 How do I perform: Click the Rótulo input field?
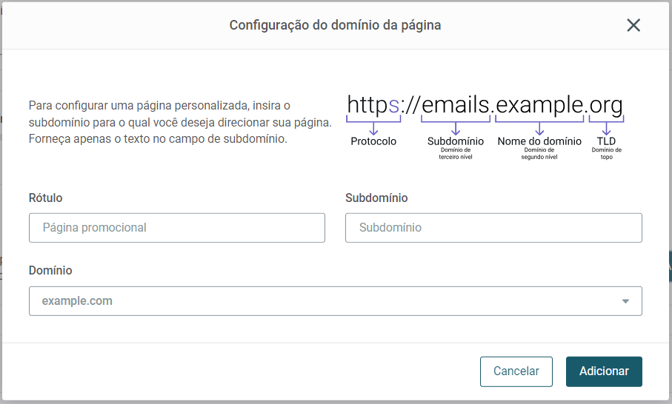(x=177, y=228)
